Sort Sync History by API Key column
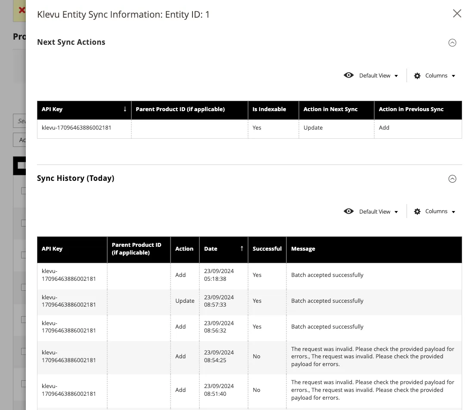Screen dimensions: 472x410 [72, 249]
